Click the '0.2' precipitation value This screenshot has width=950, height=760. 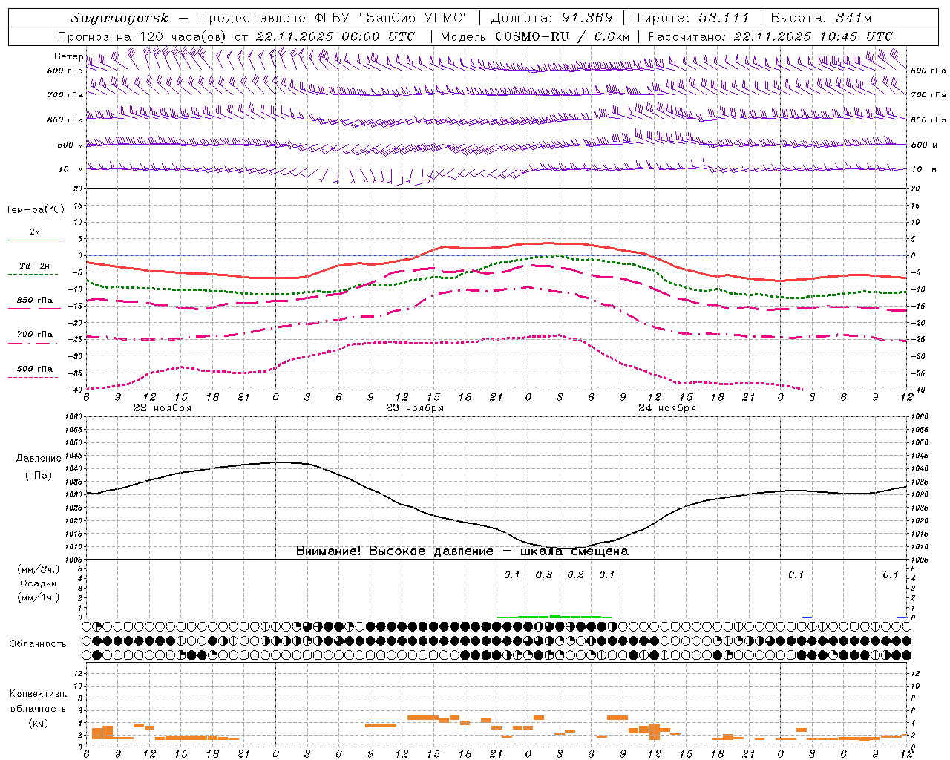[x=575, y=574]
